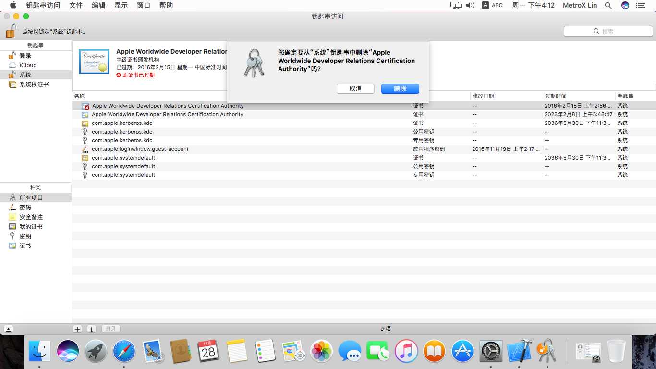Screen dimensions: 656x369
Task: Select the certificate expiring 2023年2月8日
Action: point(364,114)
